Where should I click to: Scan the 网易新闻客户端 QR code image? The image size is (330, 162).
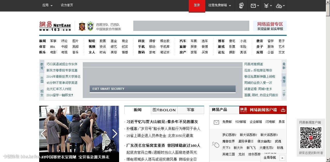coord(311,137)
